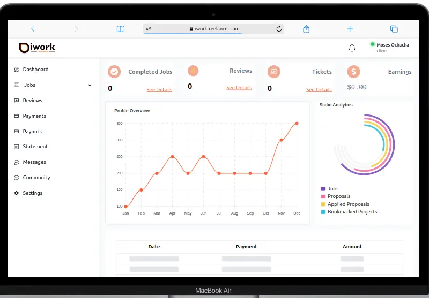This screenshot has height=298, width=429.
Task: Open Messages from the sidebar
Action: (x=34, y=162)
